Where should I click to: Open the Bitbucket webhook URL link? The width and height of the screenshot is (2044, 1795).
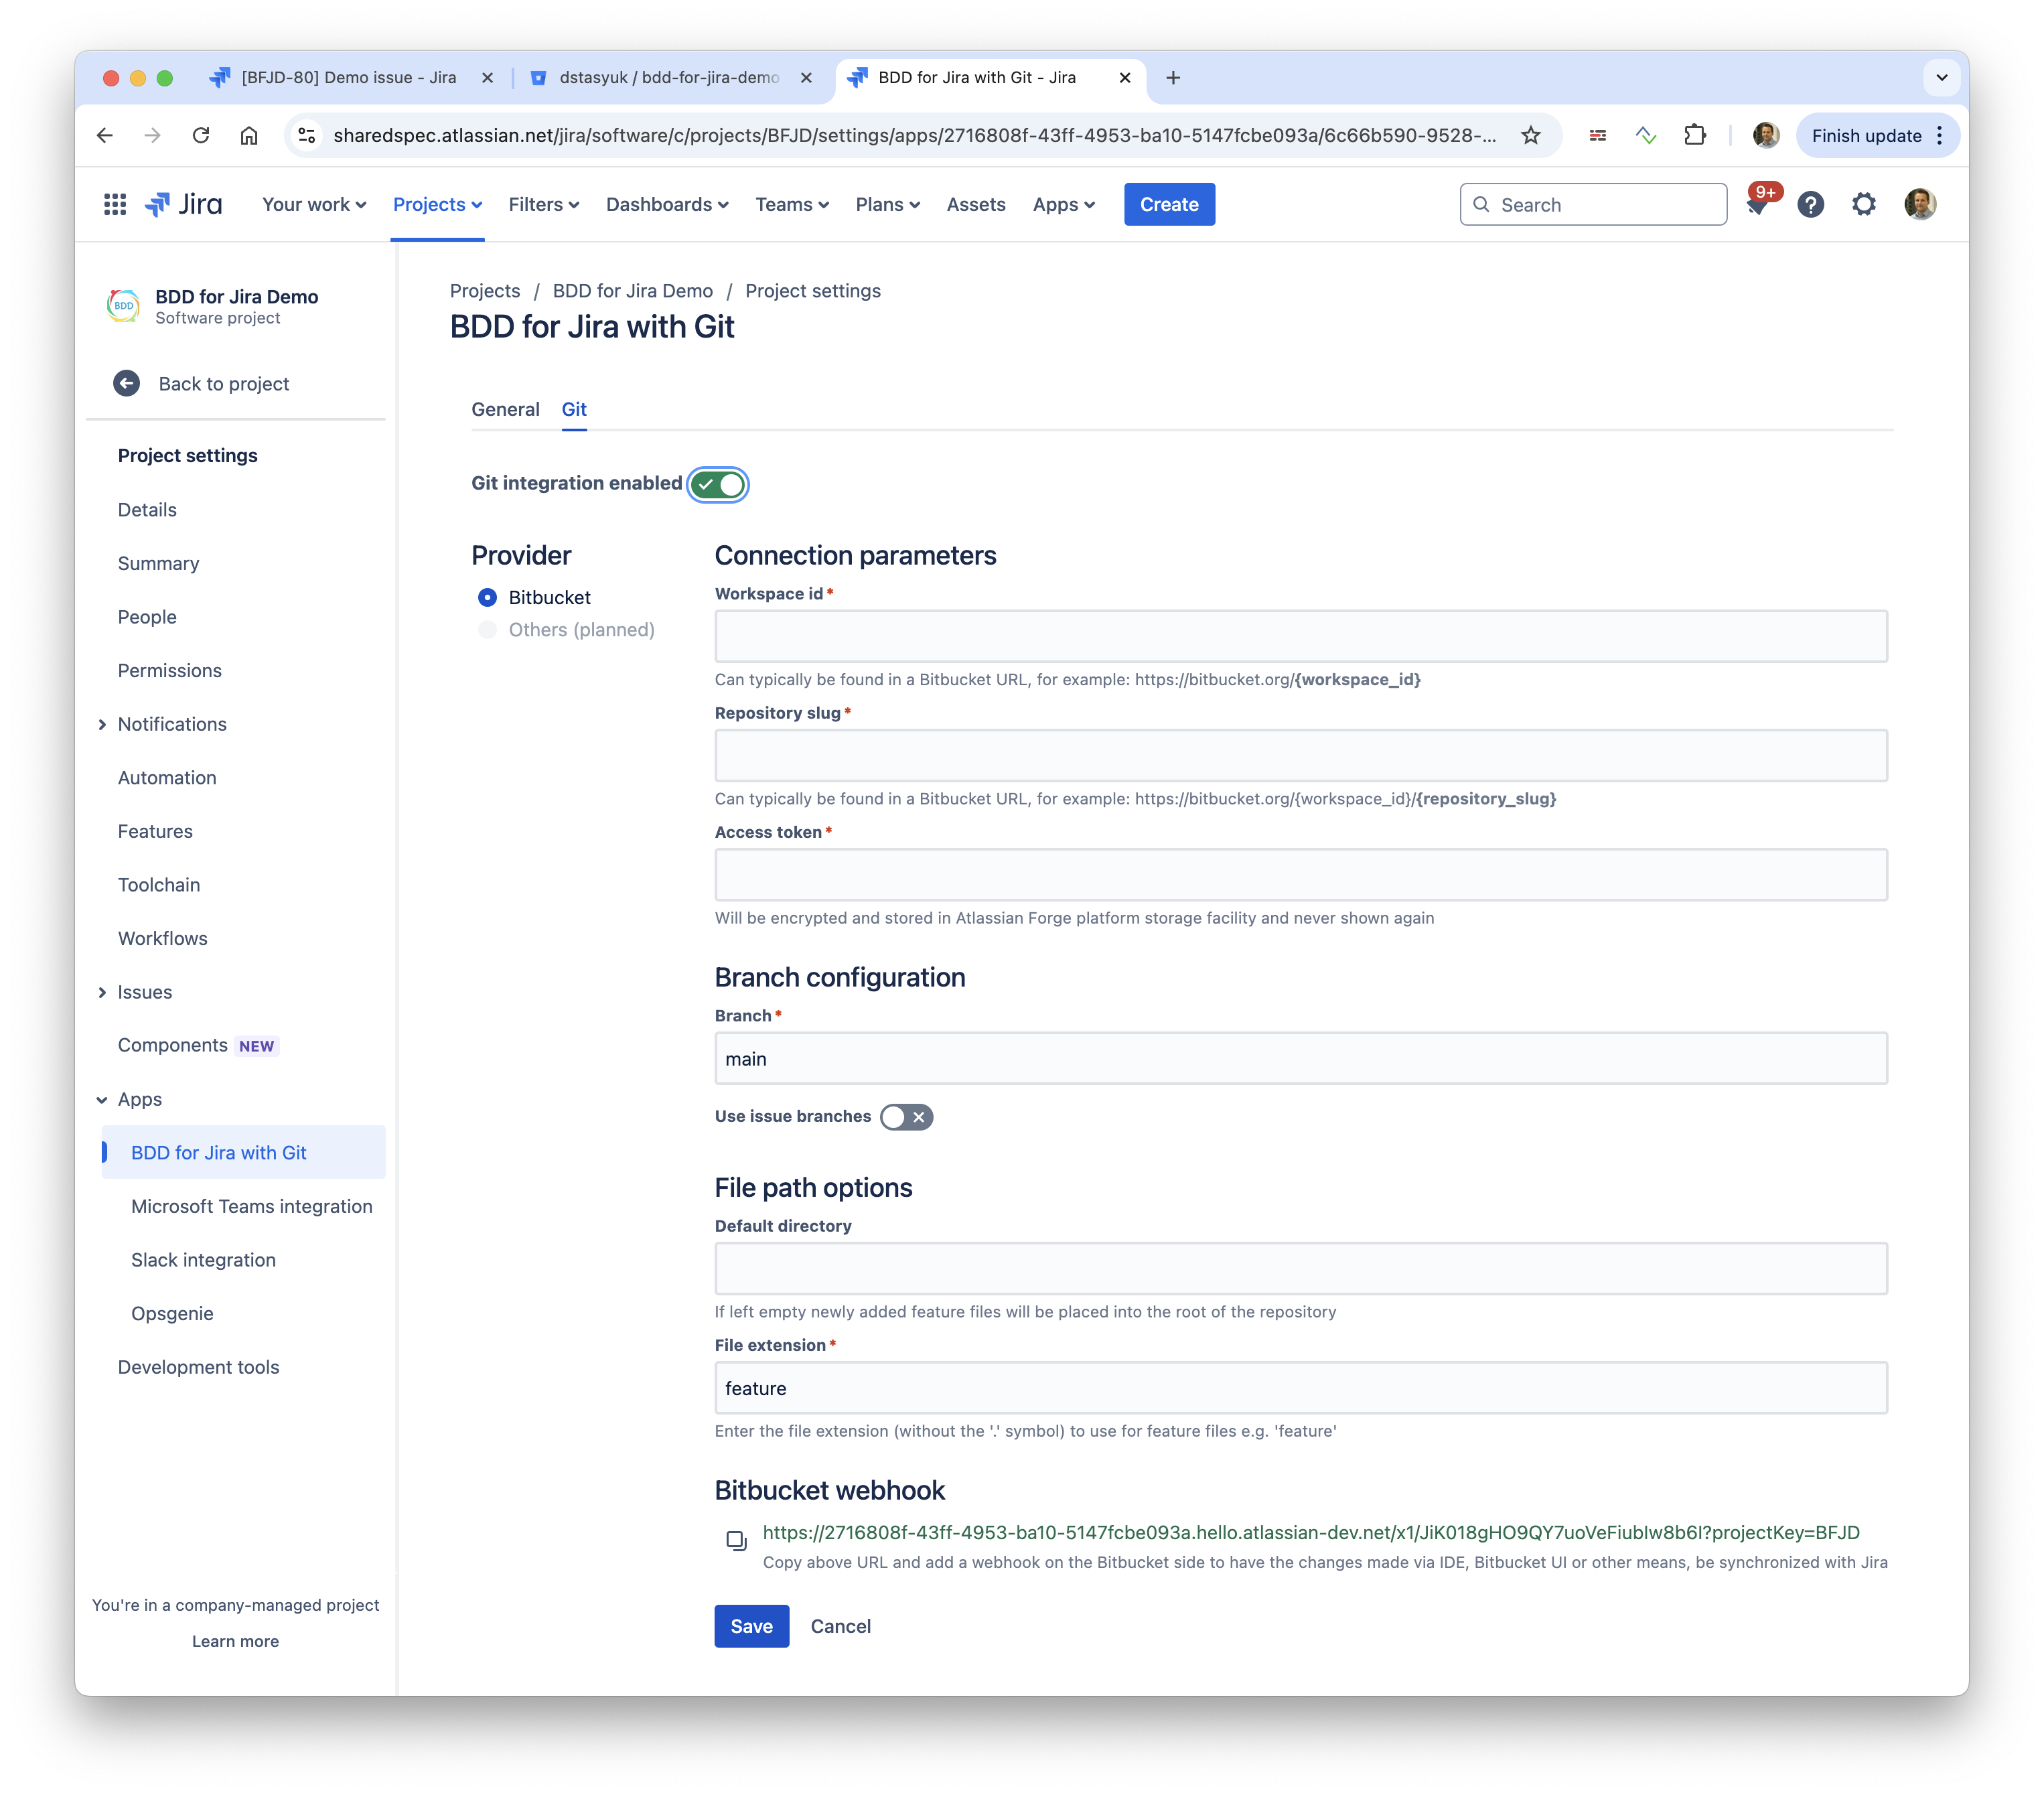(1311, 1532)
